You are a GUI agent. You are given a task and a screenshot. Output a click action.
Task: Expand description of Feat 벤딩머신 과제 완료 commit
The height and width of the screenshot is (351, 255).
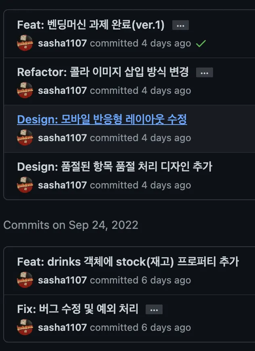click(180, 25)
